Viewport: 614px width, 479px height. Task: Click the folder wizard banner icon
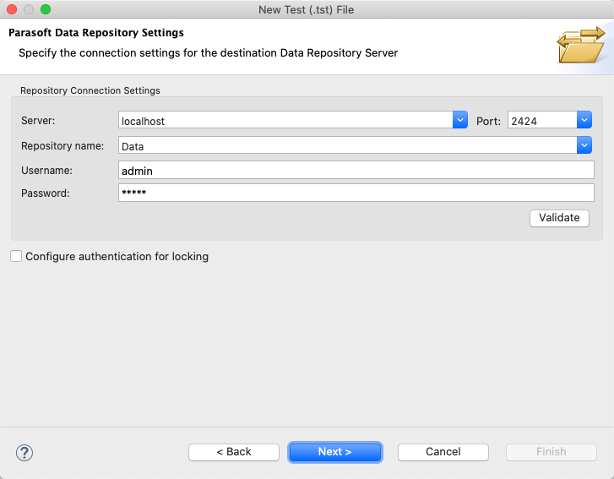[x=581, y=45]
